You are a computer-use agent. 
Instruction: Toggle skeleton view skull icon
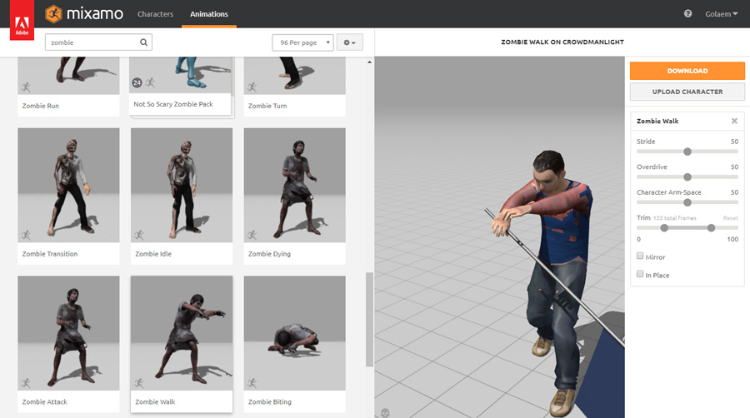coord(385,413)
